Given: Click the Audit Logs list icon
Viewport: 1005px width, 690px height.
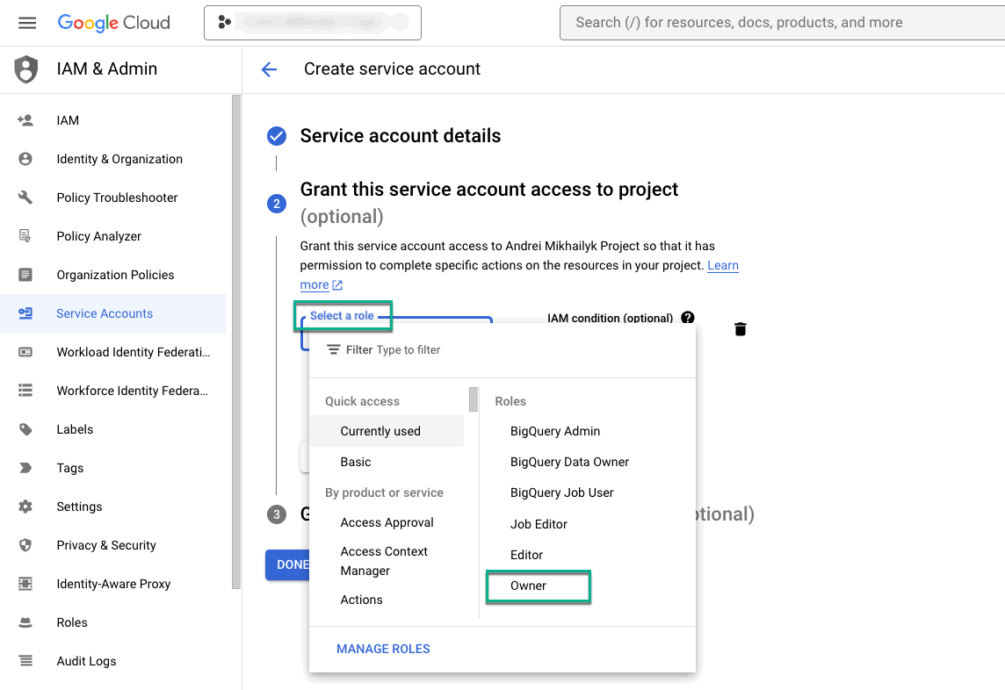Looking at the screenshot, I should pos(25,661).
